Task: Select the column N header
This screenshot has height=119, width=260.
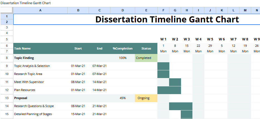Action: (x=256, y=10)
